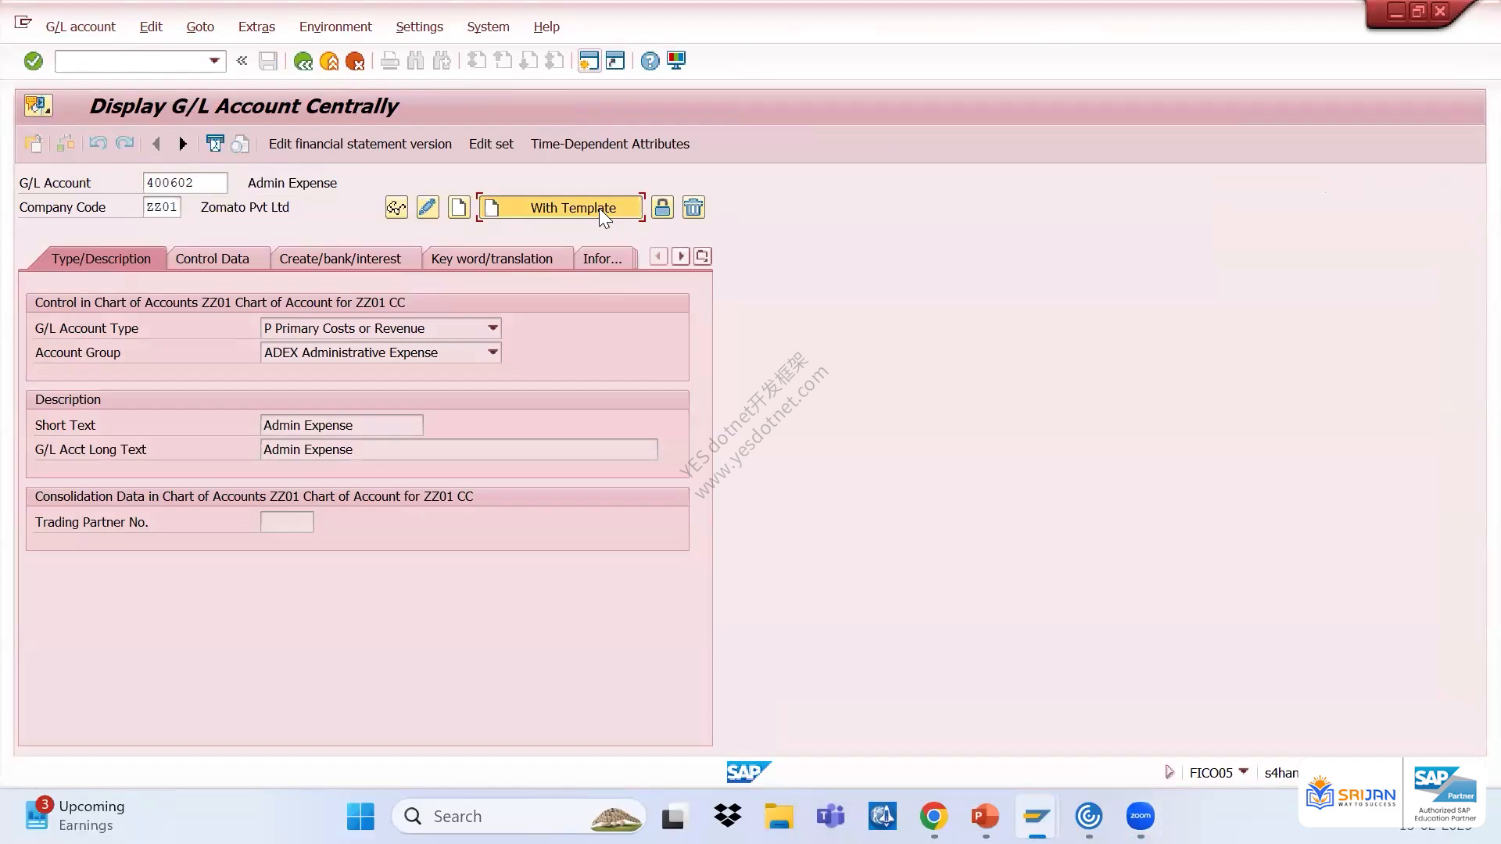Click the green Back icon
1501x844 pixels.
(x=303, y=61)
